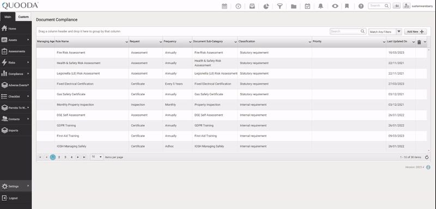
Task: Click the Quooda logo
Action: 20,5
